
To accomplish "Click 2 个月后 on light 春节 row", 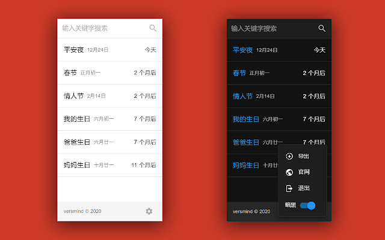I will (145, 73).
